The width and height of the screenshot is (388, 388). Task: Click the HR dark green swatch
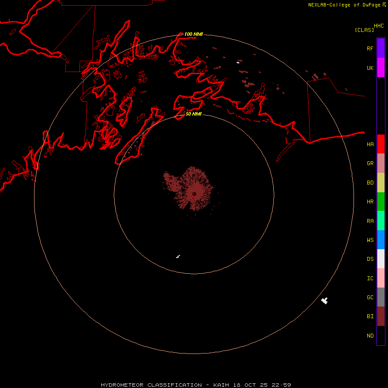click(x=381, y=201)
